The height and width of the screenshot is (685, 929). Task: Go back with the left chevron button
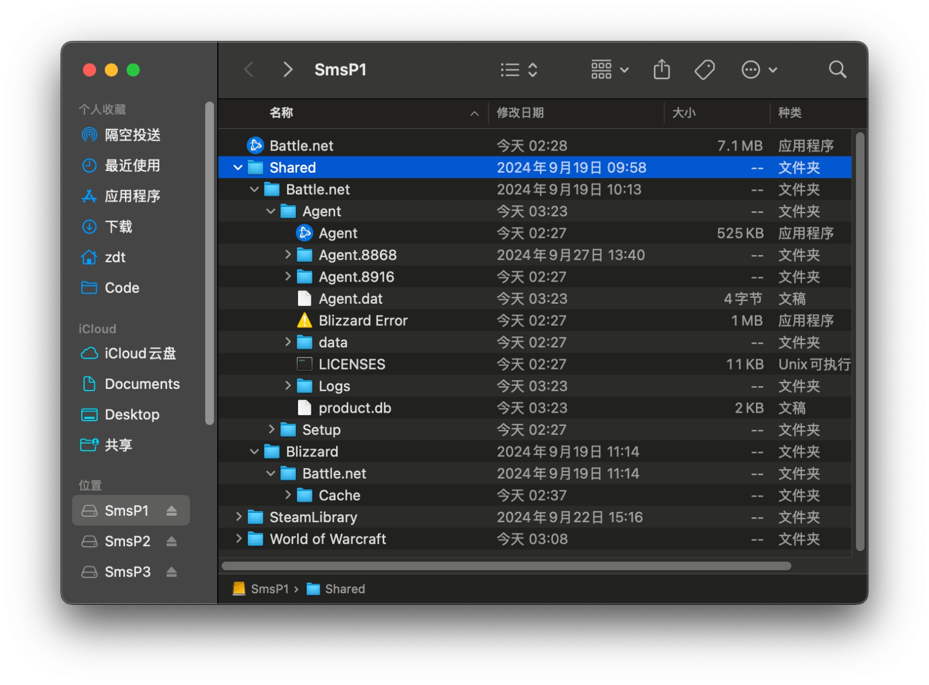[249, 70]
